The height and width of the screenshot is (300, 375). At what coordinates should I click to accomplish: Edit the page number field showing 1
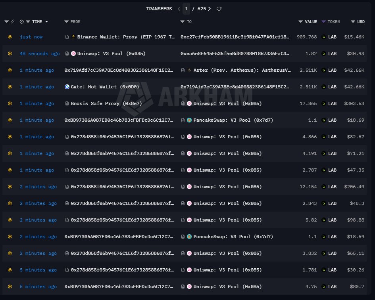pyautogui.click(x=186, y=9)
